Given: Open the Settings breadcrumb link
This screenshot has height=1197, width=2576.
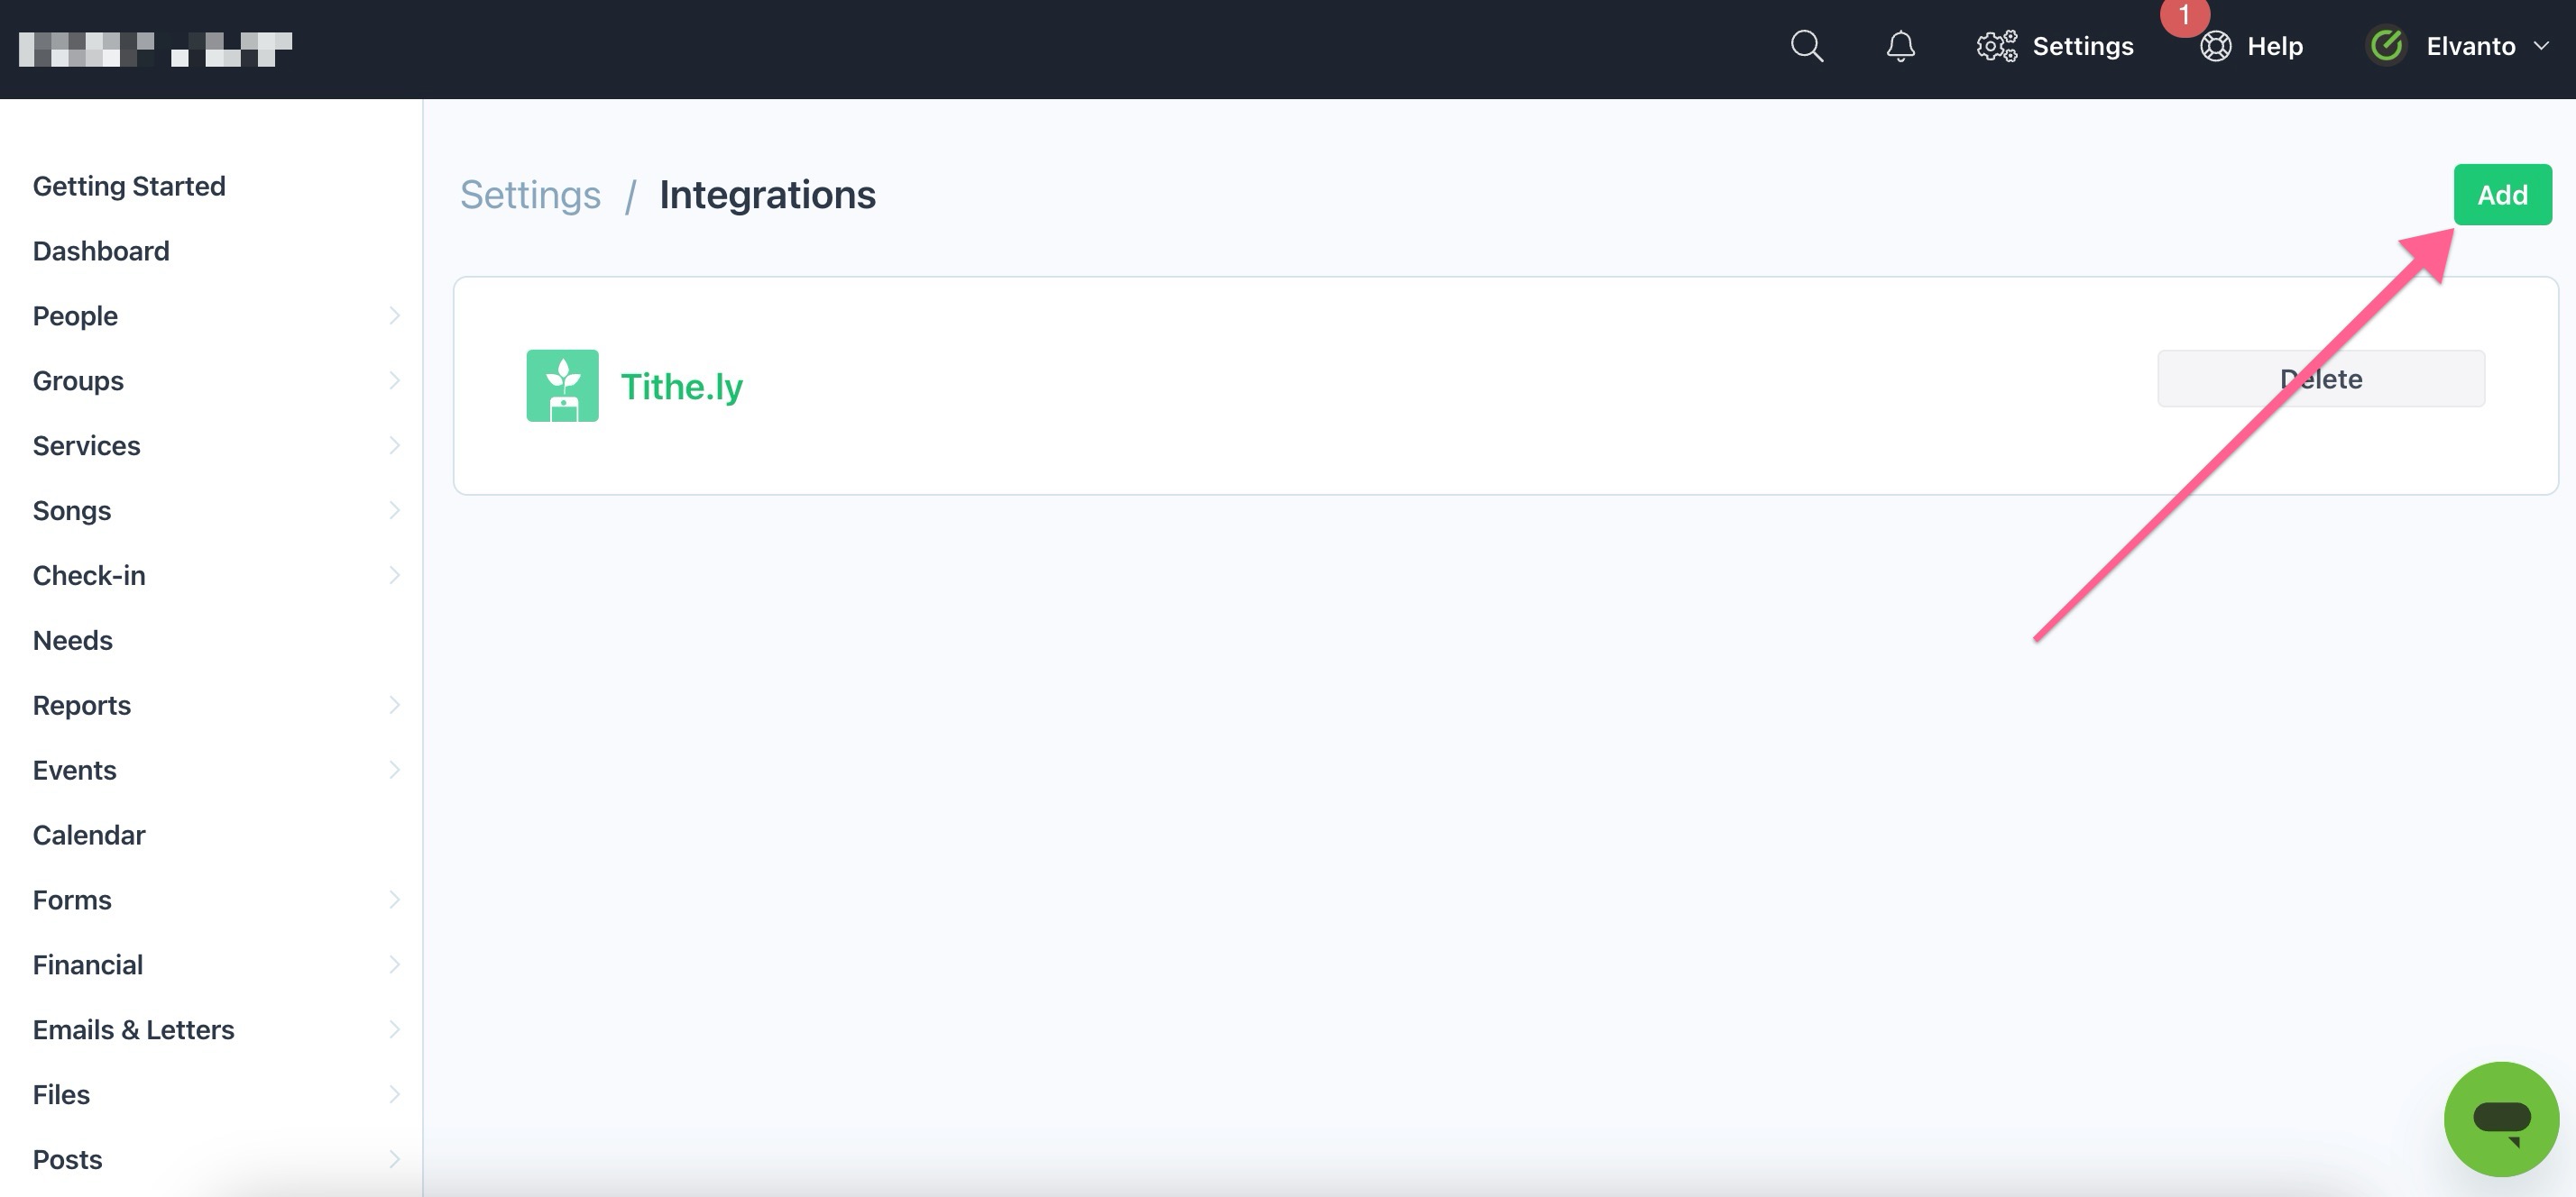Looking at the screenshot, I should [530, 195].
